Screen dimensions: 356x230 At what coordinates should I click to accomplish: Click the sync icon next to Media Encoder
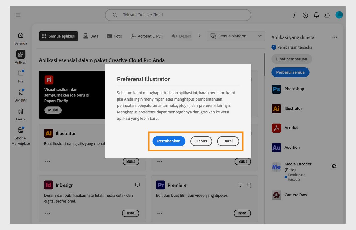[334, 166]
